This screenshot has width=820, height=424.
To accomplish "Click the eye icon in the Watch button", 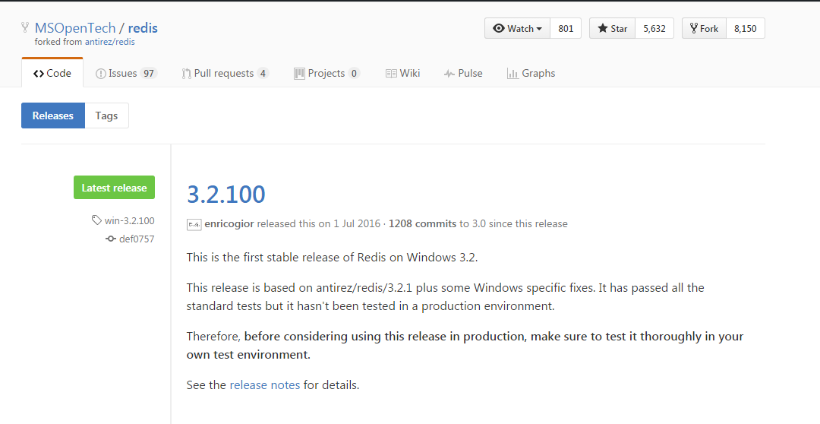I will pyautogui.click(x=498, y=28).
